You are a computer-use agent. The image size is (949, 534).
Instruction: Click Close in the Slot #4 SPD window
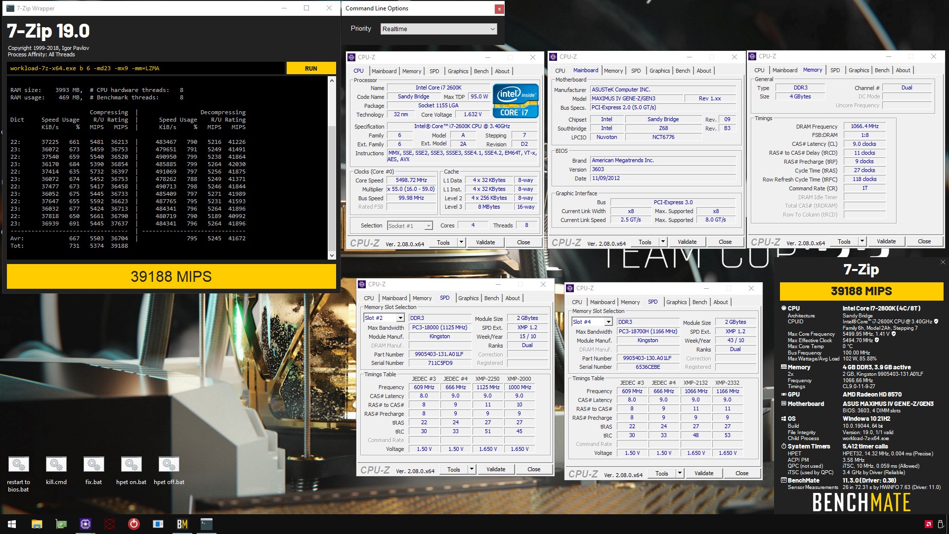pos(742,473)
